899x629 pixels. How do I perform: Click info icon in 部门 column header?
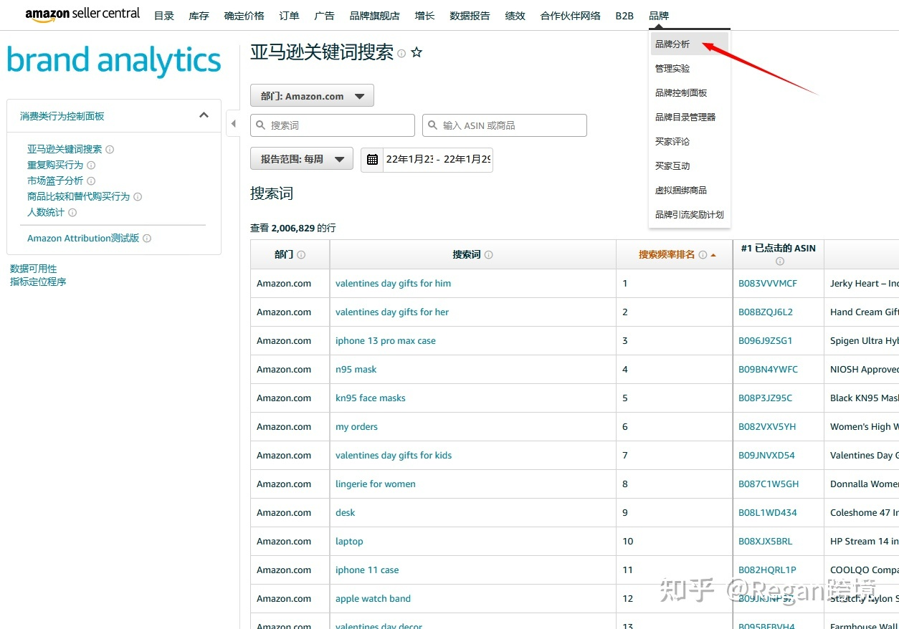[301, 255]
